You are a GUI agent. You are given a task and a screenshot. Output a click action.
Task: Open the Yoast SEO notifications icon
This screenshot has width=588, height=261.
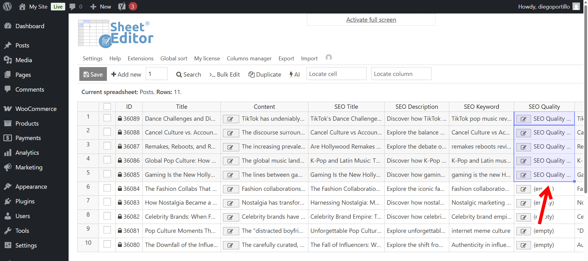point(122,6)
